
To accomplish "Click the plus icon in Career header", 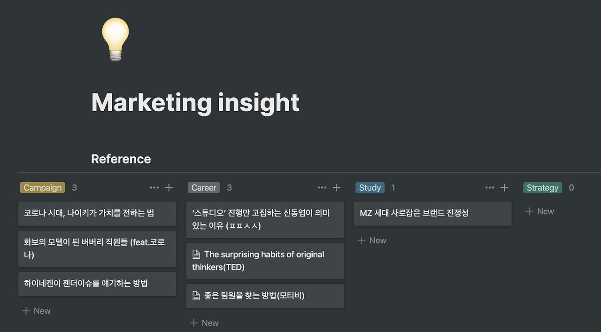I will coord(337,188).
